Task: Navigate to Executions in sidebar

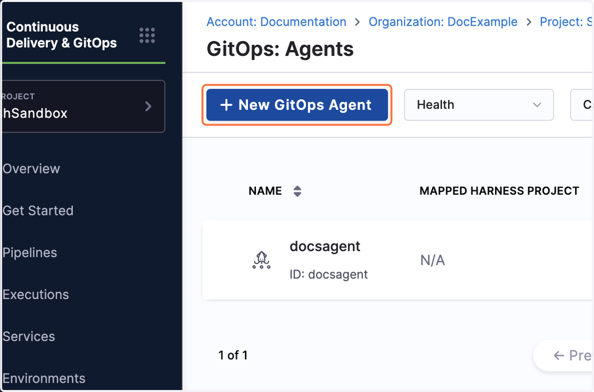Action: [36, 295]
